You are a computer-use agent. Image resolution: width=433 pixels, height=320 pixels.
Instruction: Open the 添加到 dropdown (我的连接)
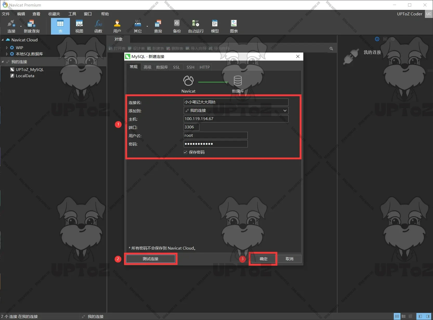tap(236, 110)
